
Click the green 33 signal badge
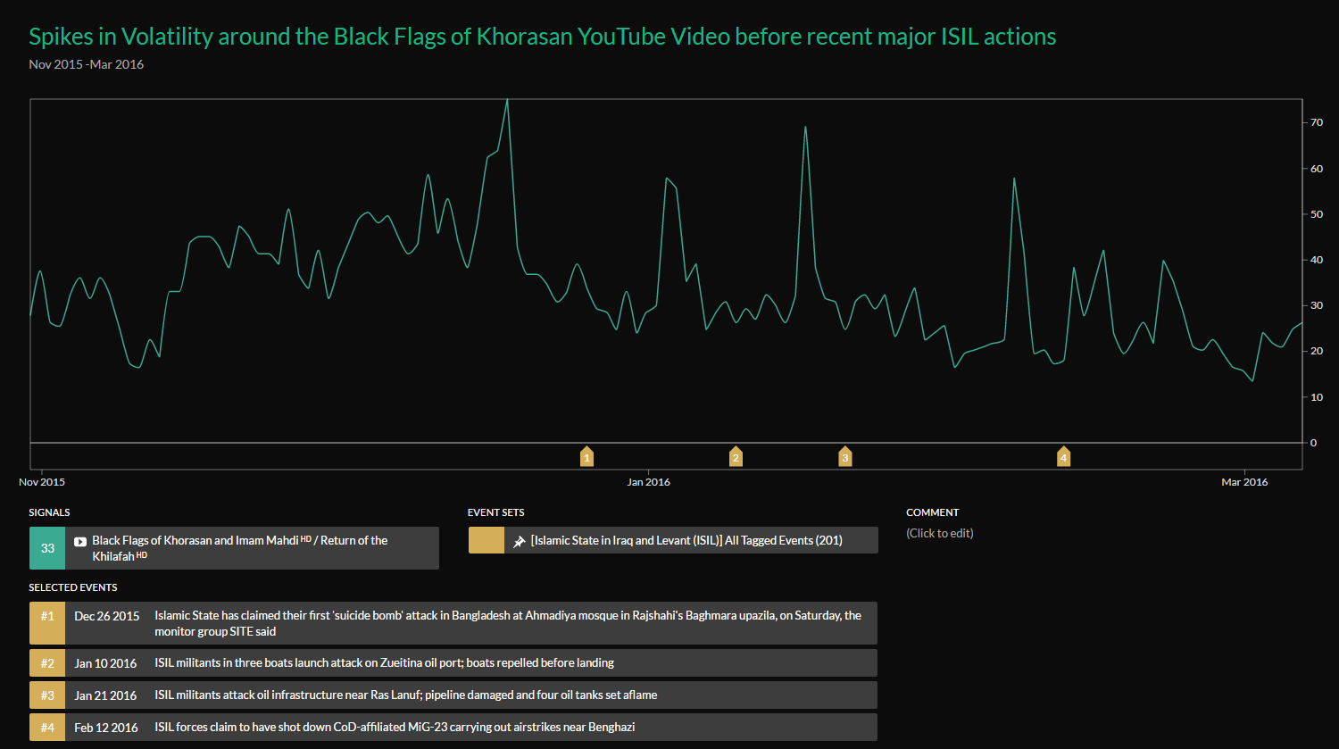(47, 548)
